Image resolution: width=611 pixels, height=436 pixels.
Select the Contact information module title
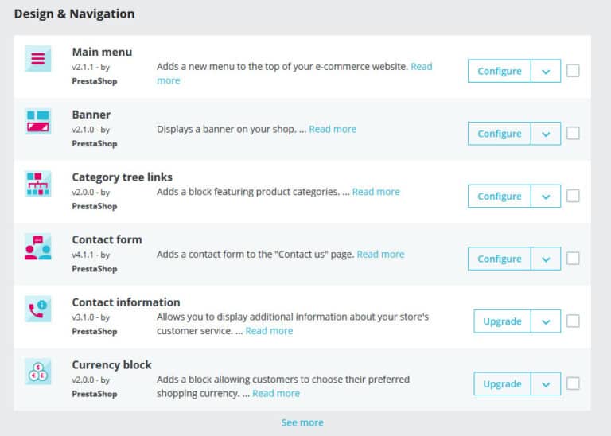pos(126,302)
